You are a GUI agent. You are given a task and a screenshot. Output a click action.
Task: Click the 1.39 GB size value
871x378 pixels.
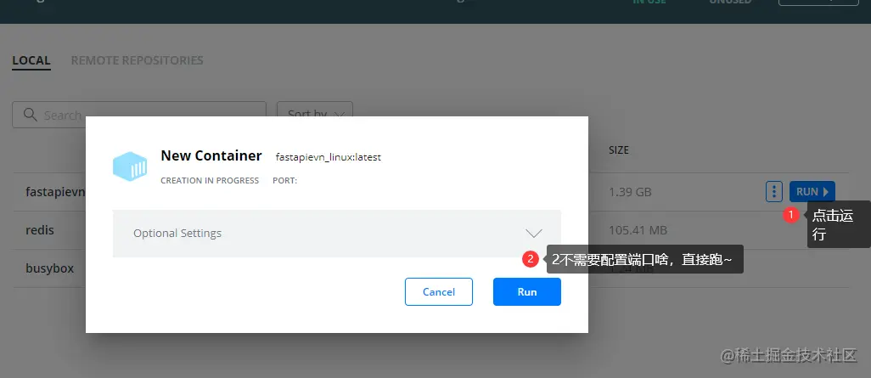tap(630, 192)
